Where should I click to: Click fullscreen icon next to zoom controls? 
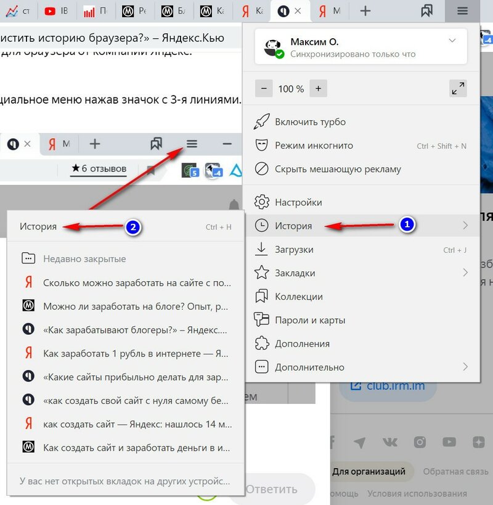point(458,89)
